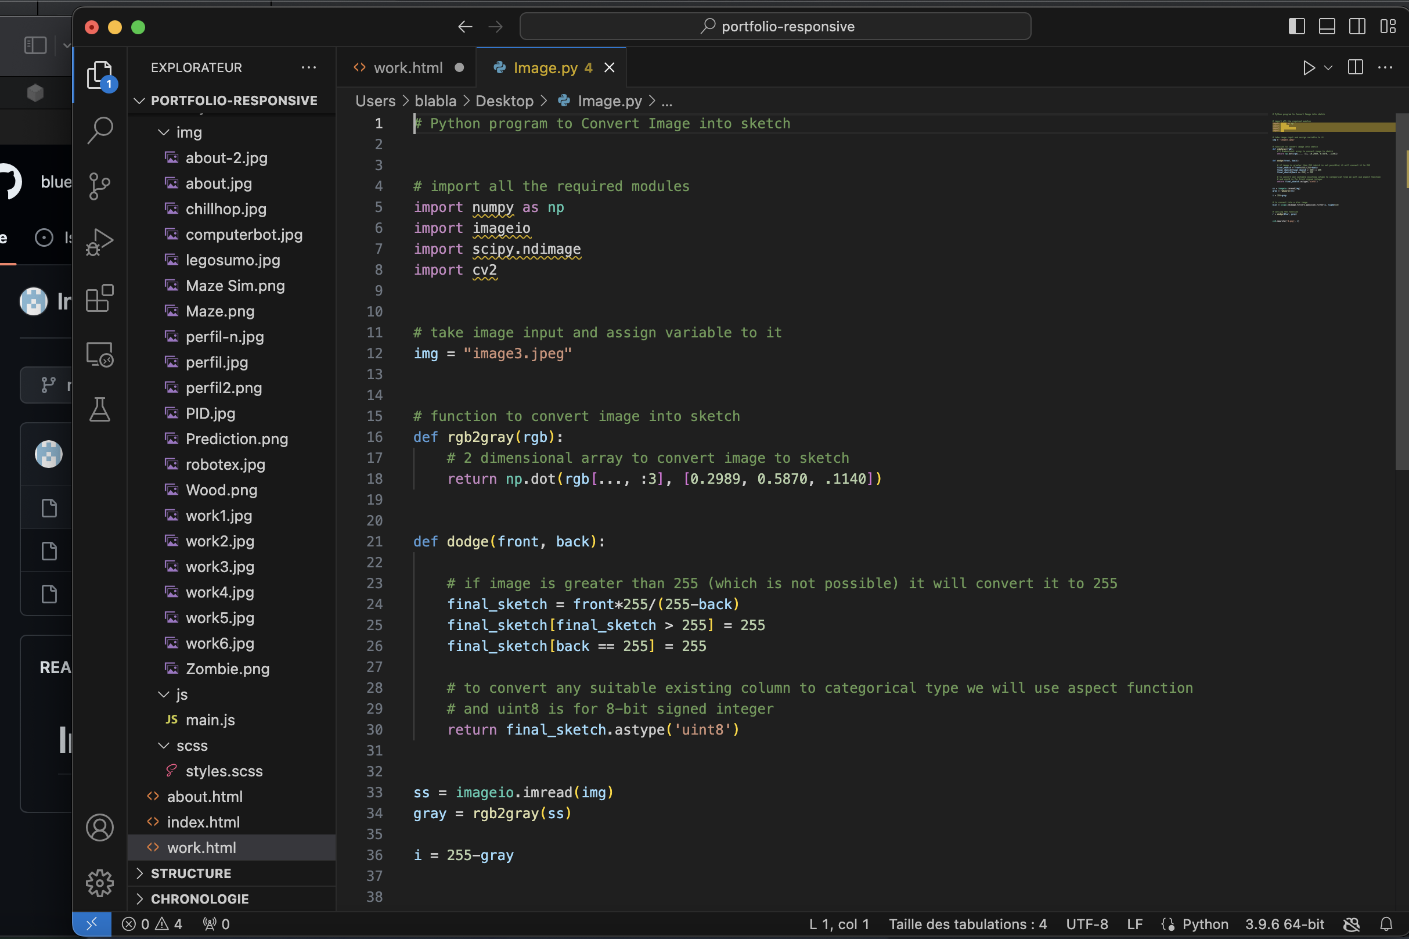Expand the CHRONOLOGIE section
Viewport: 1409px width, 939px height.
pyautogui.click(x=232, y=899)
